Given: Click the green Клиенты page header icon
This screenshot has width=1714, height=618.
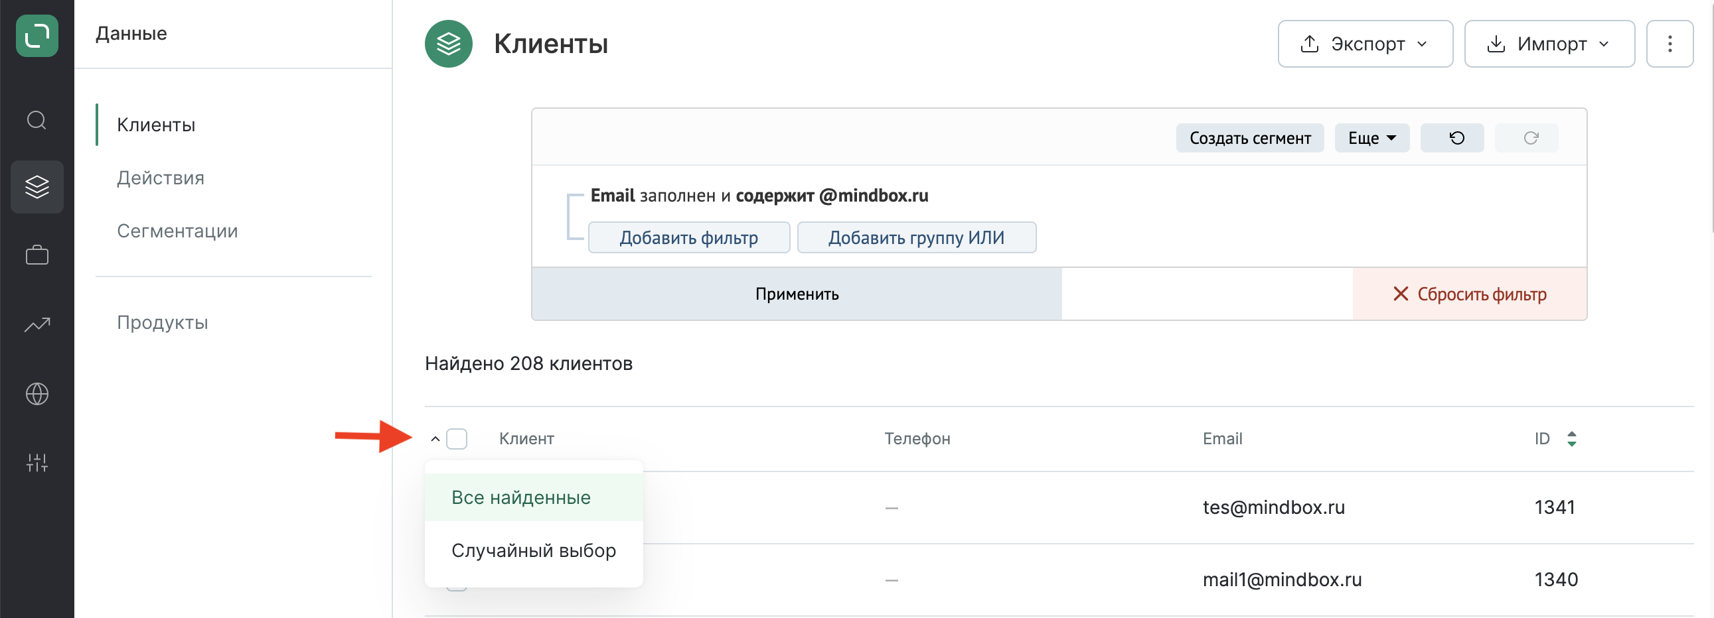Looking at the screenshot, I should coord(449,44).
